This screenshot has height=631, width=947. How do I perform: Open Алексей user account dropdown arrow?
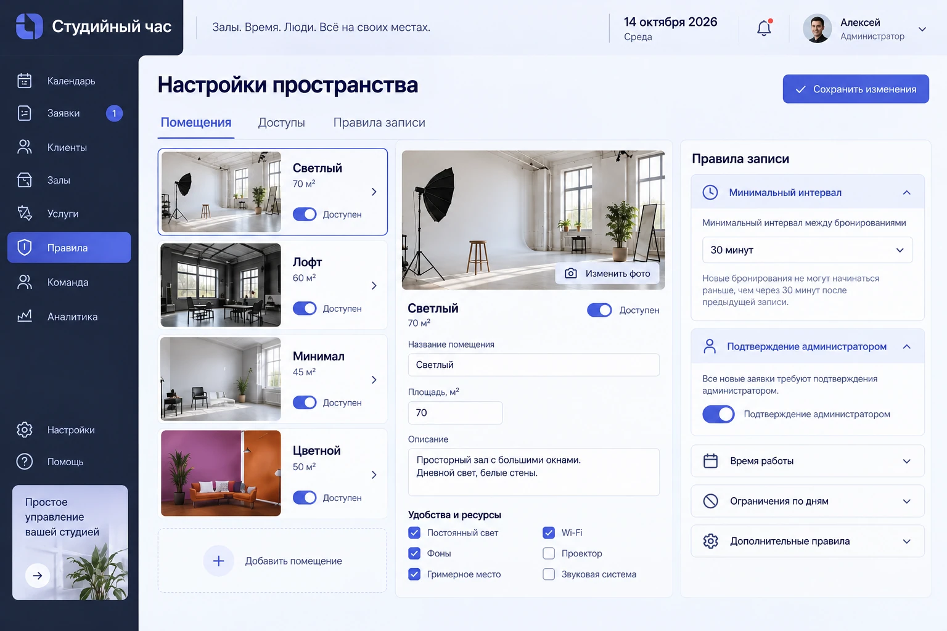click(922, 29)
